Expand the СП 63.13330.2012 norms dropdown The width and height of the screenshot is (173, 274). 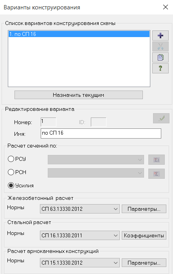point(80,209)
